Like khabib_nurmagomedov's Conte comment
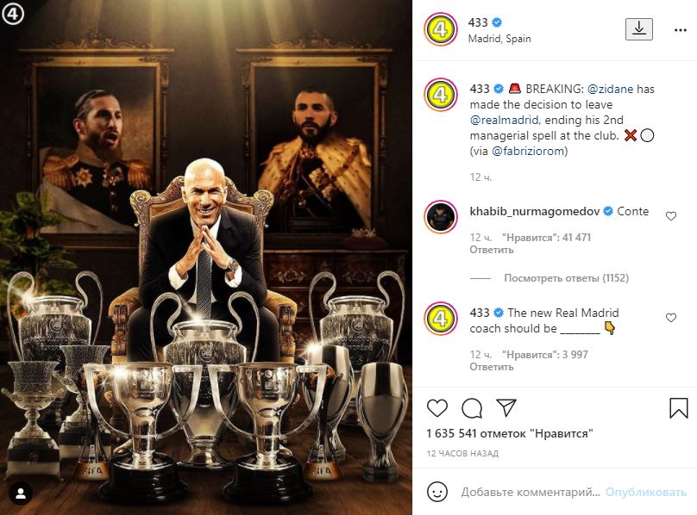Image resolution: width=697 pixels, height=515 pixels. point(671,216)
